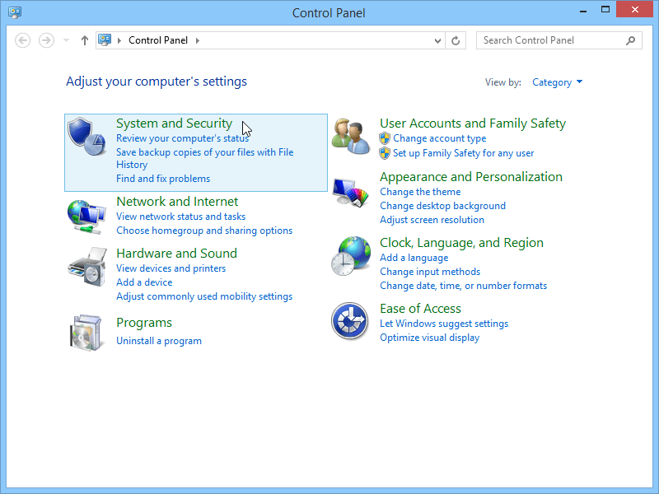Click the shield icon beside Set up Family Safety
Viewport: 659px width, 494px height.
click(x=385, y=153)
